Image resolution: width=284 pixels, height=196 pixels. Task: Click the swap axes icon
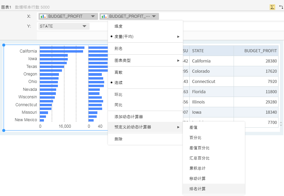281,7
